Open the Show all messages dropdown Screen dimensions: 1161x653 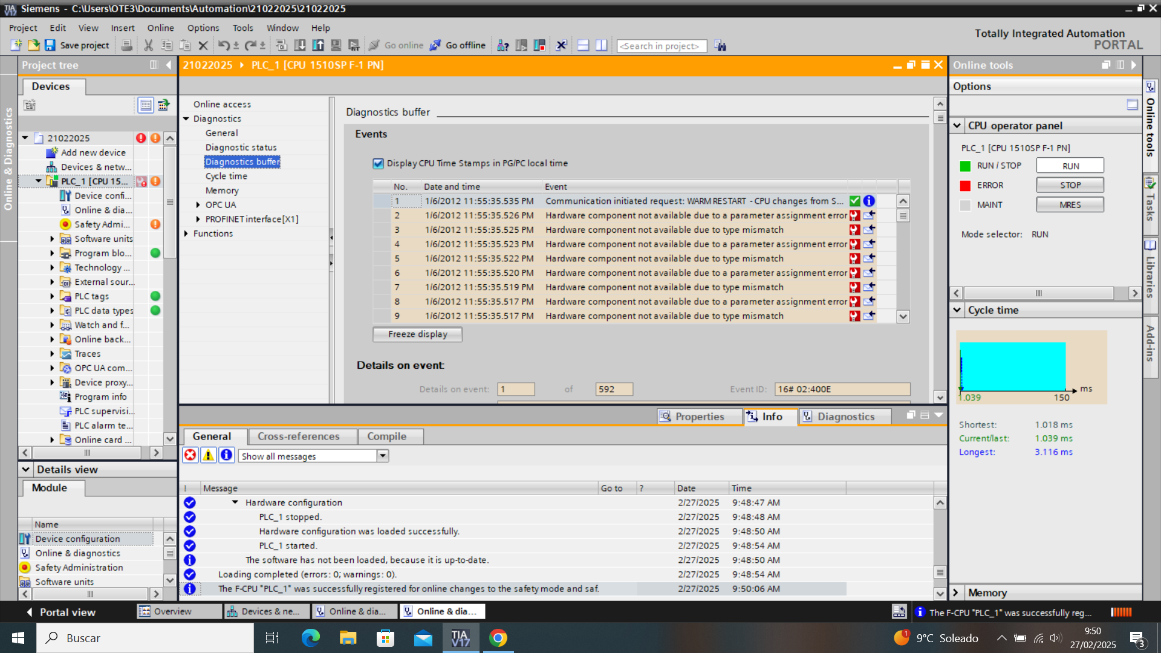(x=382, y=456)
